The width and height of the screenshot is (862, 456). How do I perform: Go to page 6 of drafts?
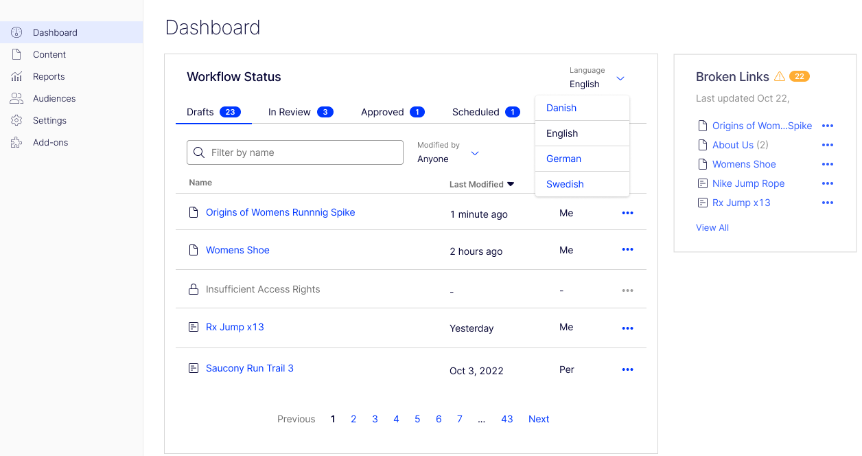click(x=439, y=419)
